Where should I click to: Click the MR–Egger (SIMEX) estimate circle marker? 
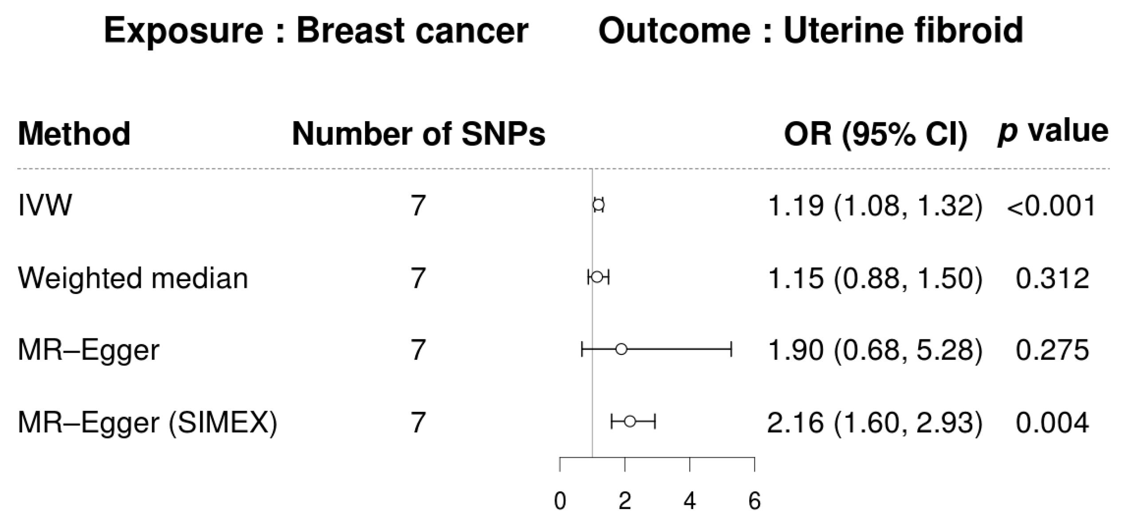[x=630, y=421]
